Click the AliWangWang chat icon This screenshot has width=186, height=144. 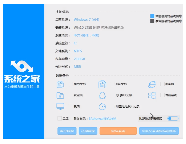click(x=102, y=107)
